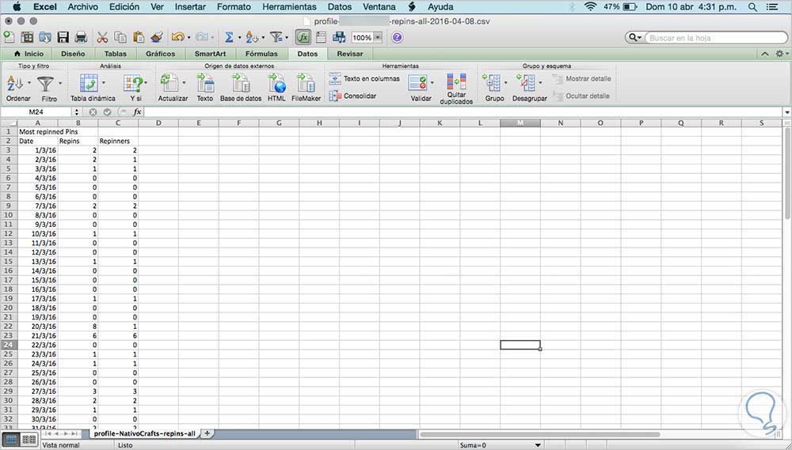Click the open file folder icon

[x=45, y=37]
